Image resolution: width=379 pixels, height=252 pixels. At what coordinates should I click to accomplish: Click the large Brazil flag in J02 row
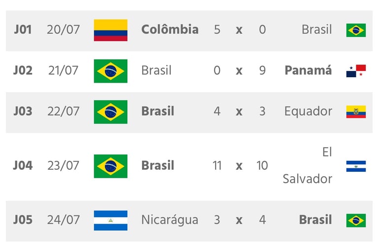pos(111,71)
